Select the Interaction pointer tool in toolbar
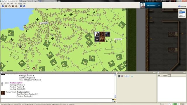Viewport: 187px width, 105px height. (3, 6)
